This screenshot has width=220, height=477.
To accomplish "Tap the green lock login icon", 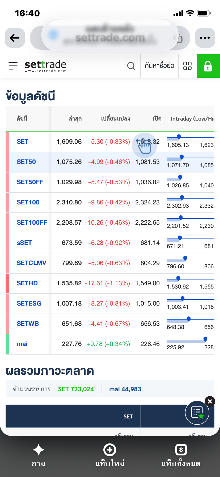I will pyautogui.click(x=208, y=66).
